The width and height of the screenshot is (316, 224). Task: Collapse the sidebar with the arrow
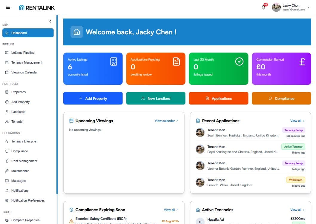(x=50, y=21)
